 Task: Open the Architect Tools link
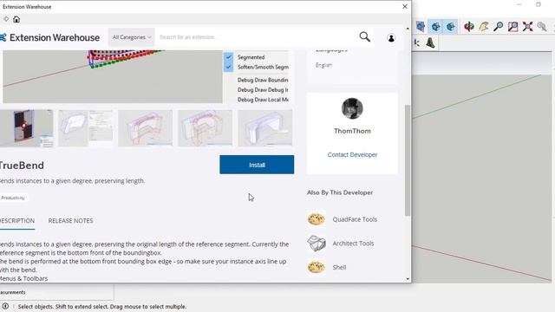pos(353,244)
